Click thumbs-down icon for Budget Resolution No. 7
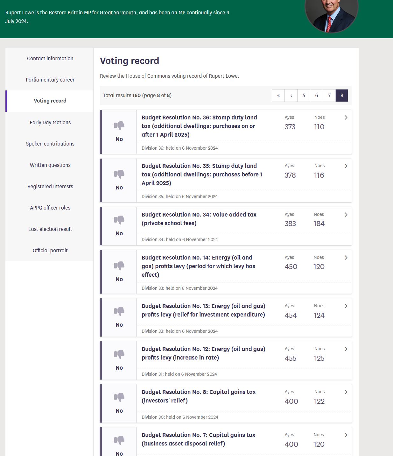This screenshot has width=393, height=456. point(119,440)
